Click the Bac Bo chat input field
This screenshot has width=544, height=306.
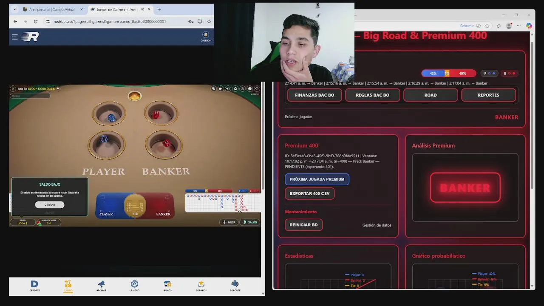(x=30, y=96)
